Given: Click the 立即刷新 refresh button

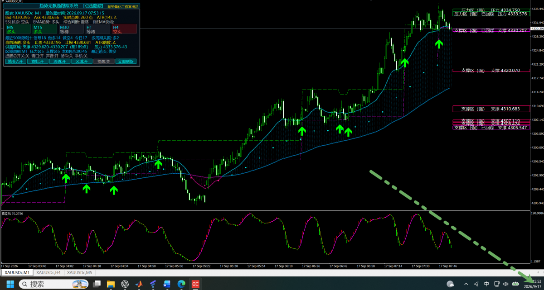Looking at the screenshot, I should pyautogui.click(x=126, y=62).
